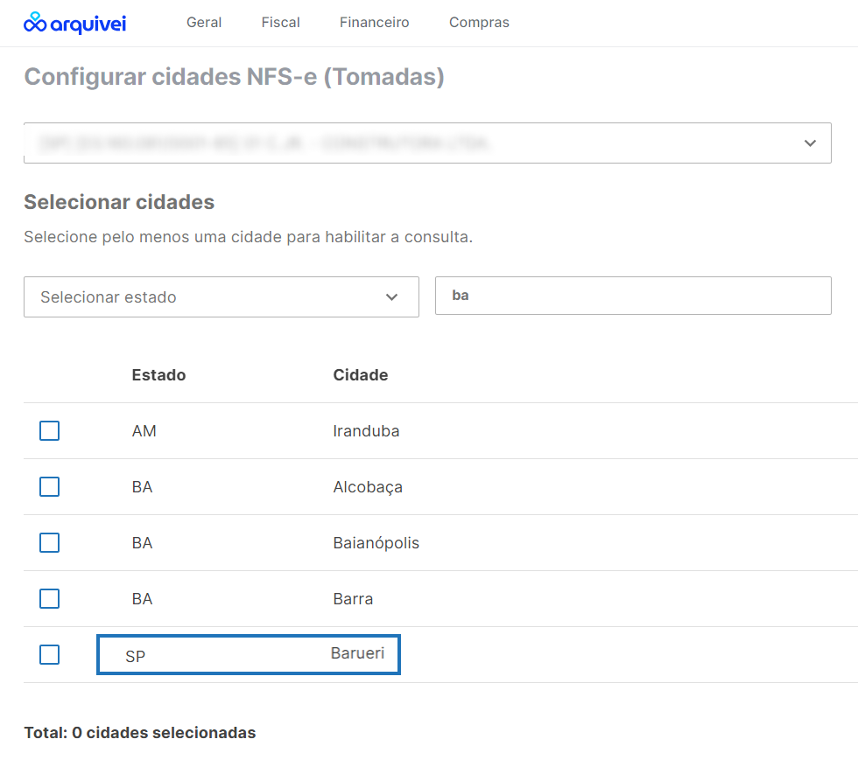Click the BA state cell for Baianópolis
858x767 pixels.
[x=142, y=543]
